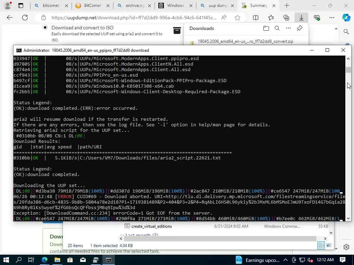This screenshot has width=354, height=265.
Task: Open Mail from taskbar
Action: click(x=83, y=260)
